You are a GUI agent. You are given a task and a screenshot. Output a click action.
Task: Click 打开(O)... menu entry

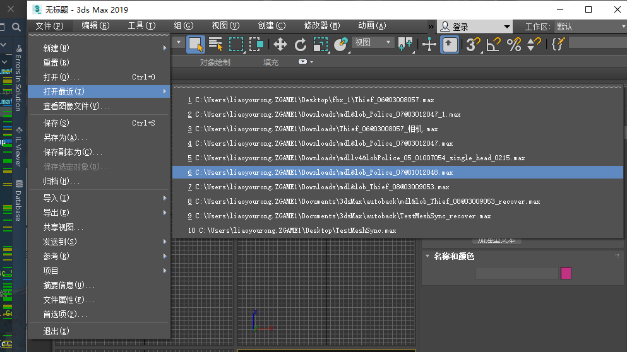tap(99, 77)
